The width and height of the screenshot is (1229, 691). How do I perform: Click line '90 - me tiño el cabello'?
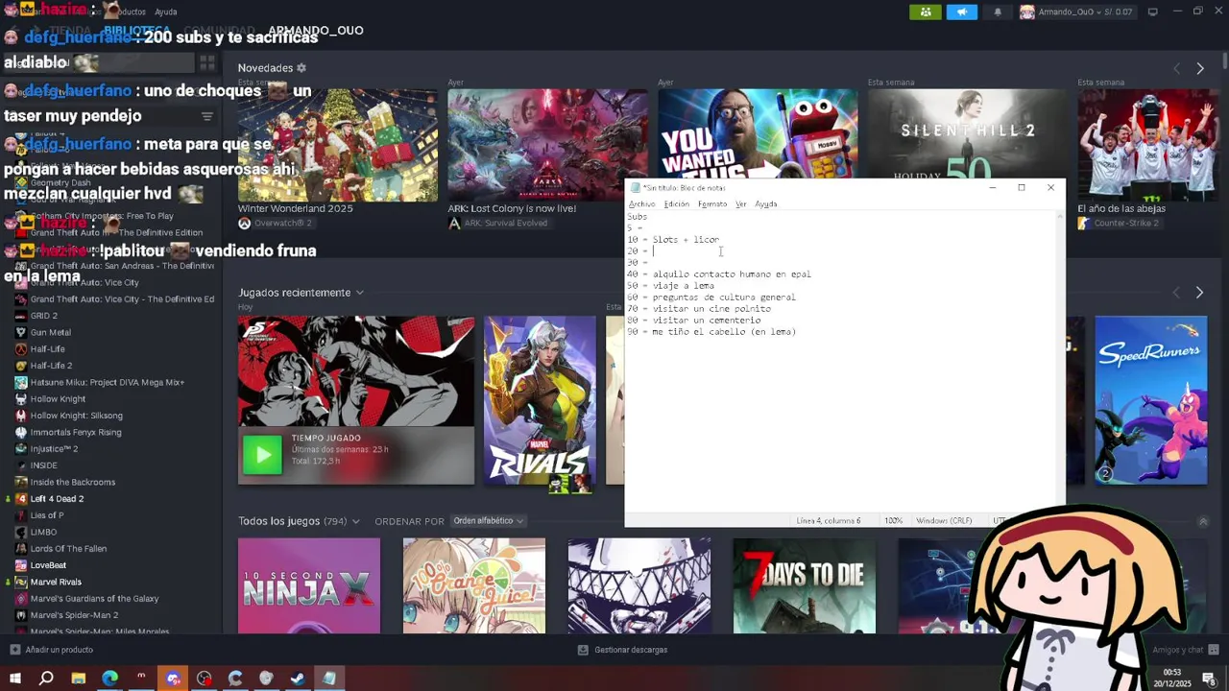point(711,332)
